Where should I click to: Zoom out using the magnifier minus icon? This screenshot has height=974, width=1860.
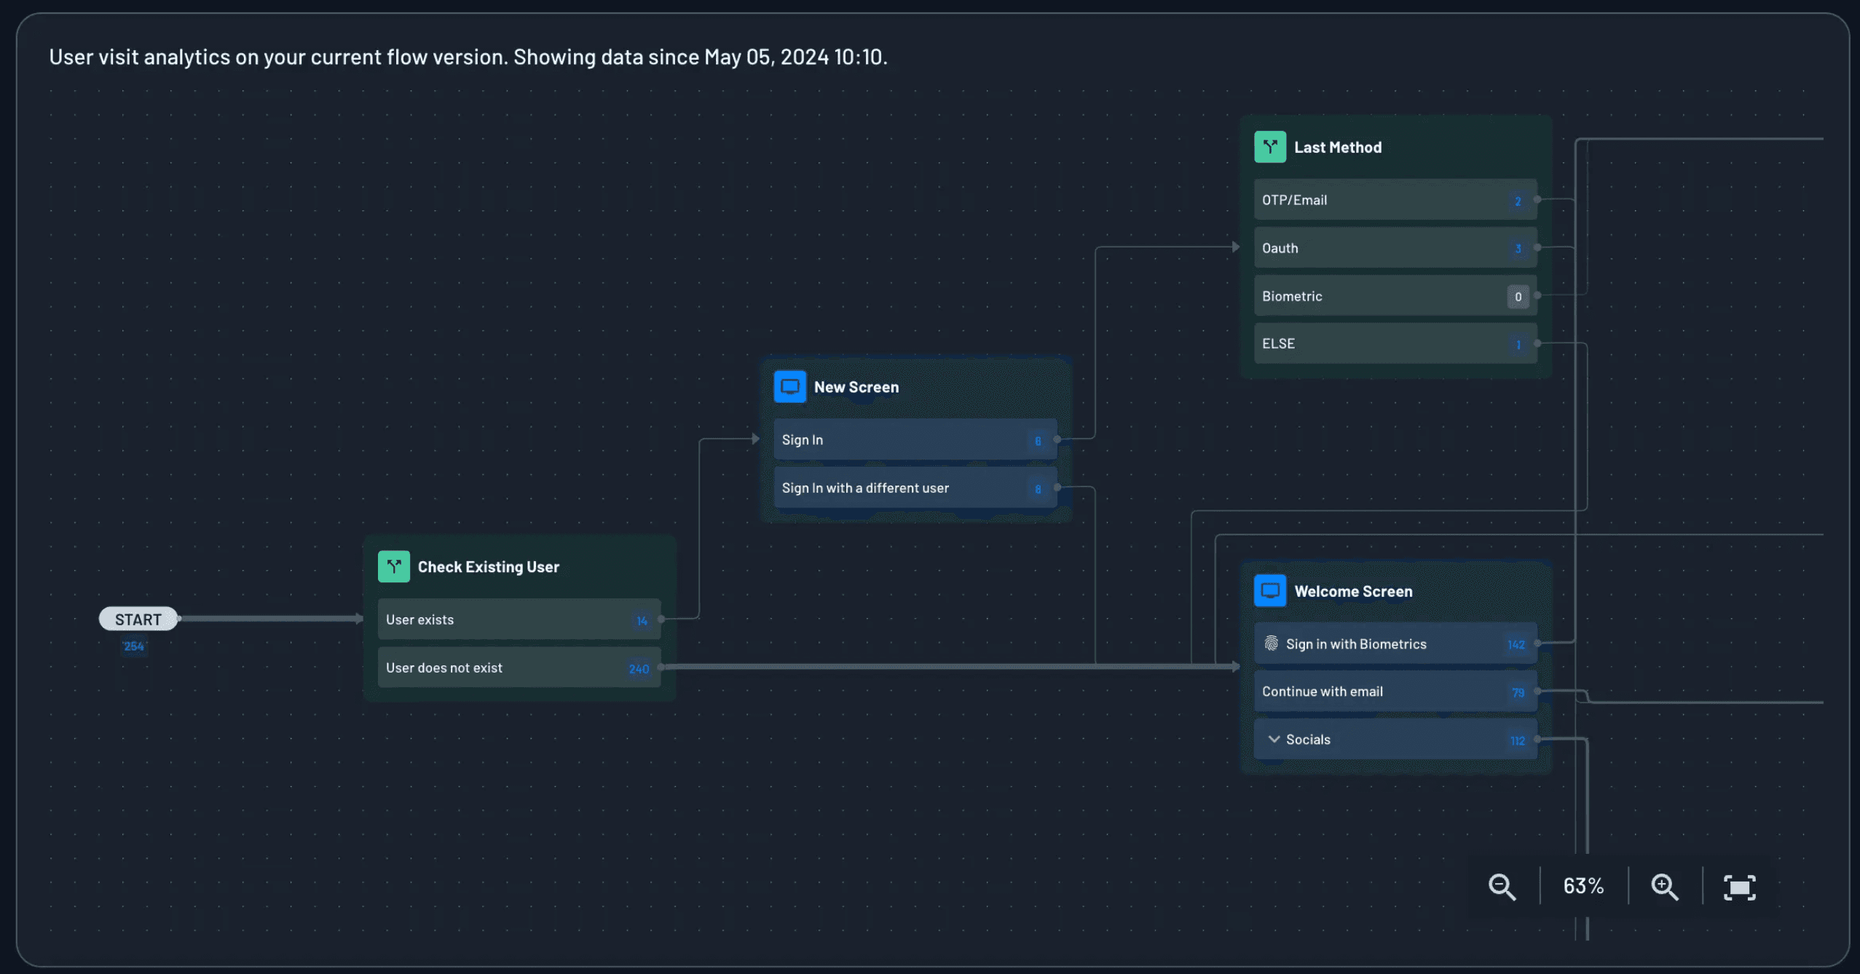tap(1502, 887)
